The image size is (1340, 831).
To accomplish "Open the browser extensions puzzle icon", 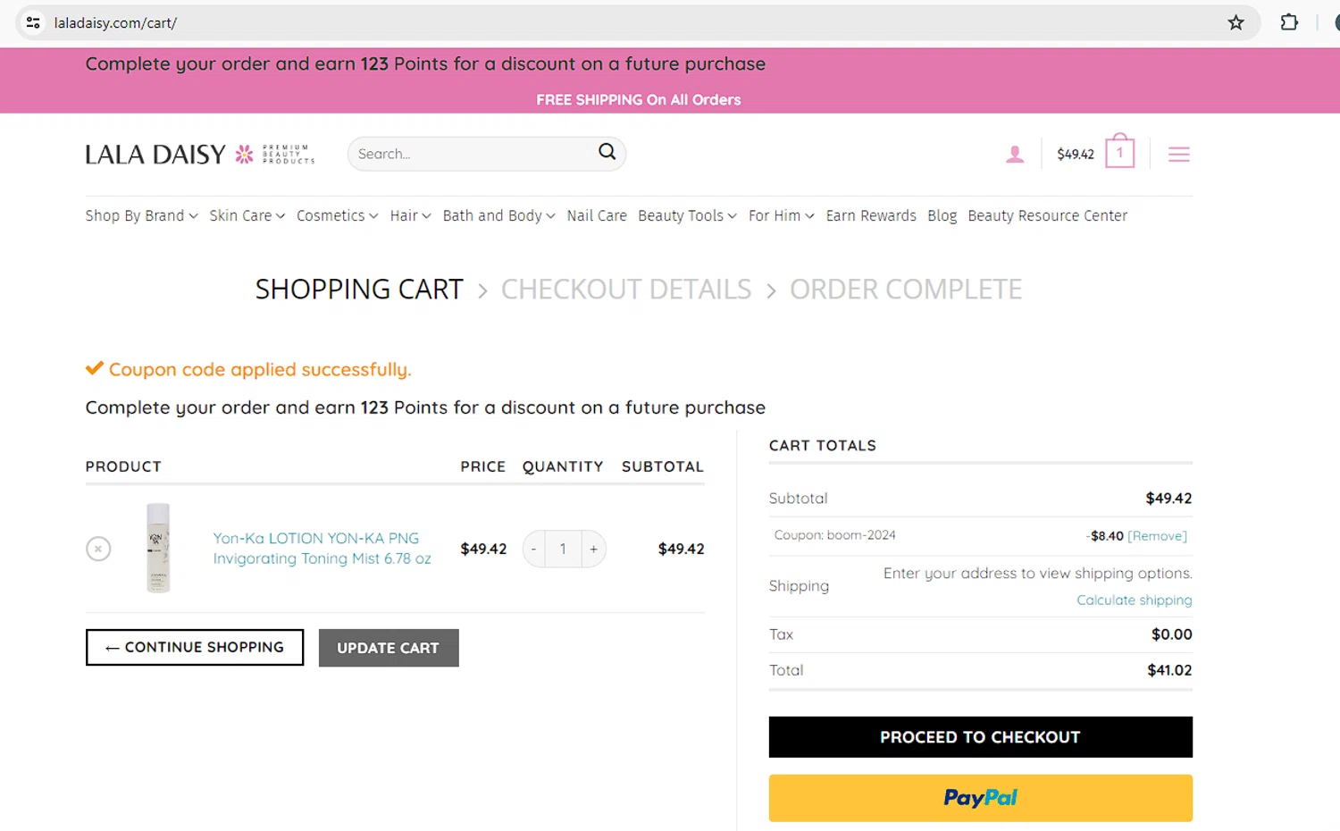I will pos(1289,23).
